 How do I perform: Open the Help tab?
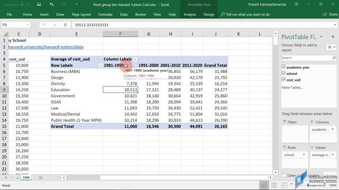click(x=172, y=14)
